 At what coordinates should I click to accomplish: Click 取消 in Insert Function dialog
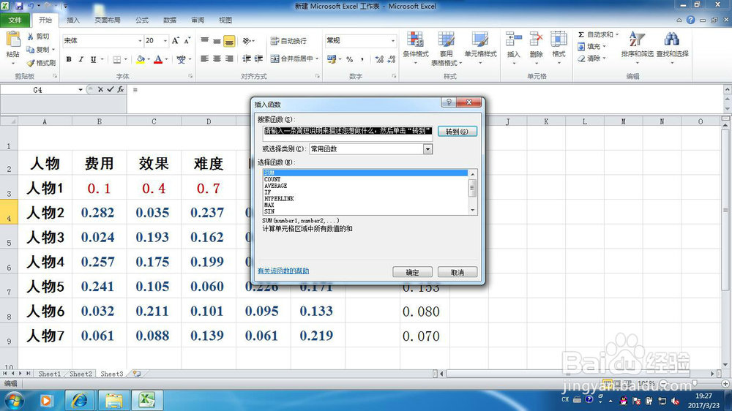pyautogui.click(x=457, y=272)
